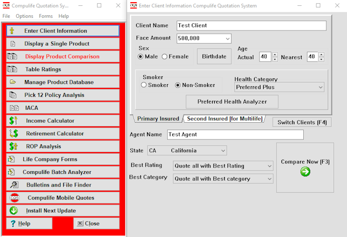Click the Actual age number field

click(x=265, y=57)
